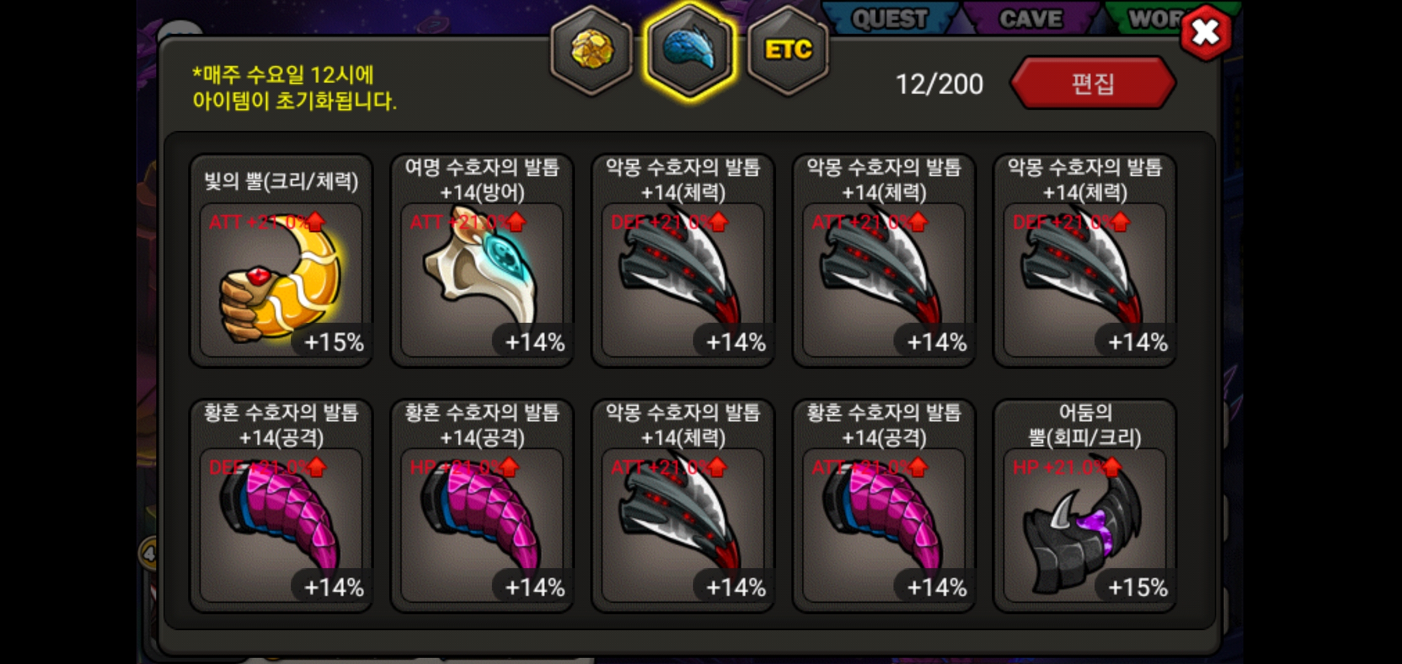Select pink 황혼 claw with DEF bonus
This screenshot has height=664, width=1402.
click(281, 506)
